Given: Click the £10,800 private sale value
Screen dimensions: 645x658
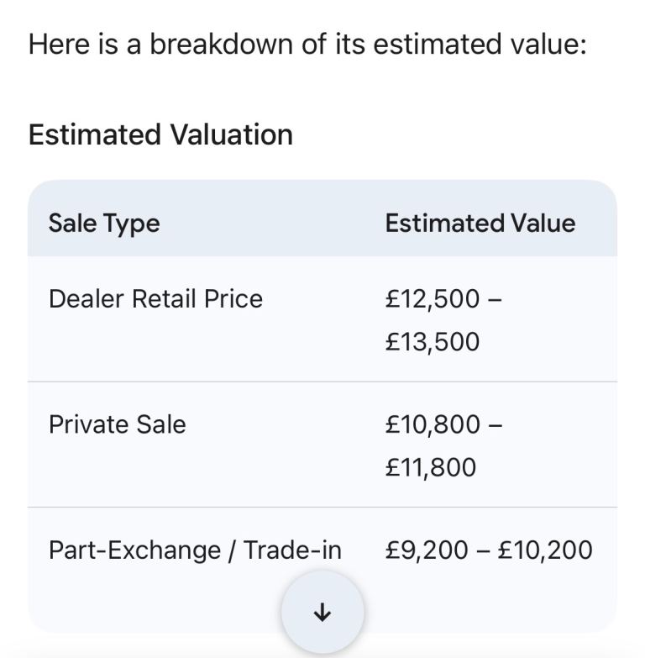Looking at the screenshot, I should [x=433, y=424].
